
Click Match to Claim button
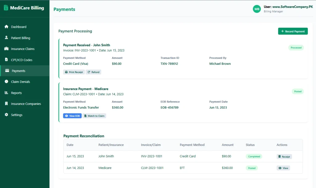coord(94,116)
